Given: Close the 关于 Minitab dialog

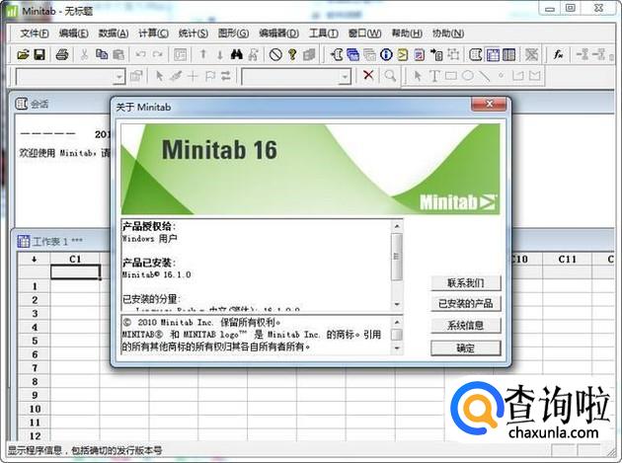Looking at the screenshot, I should 489,104.
